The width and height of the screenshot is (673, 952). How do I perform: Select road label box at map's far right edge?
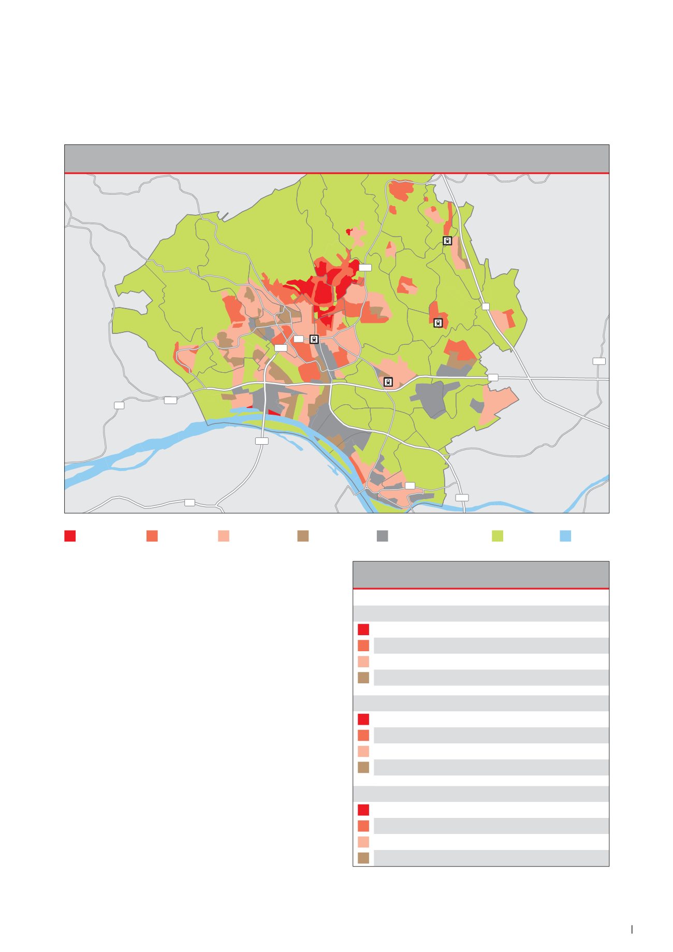click(599, 361)
